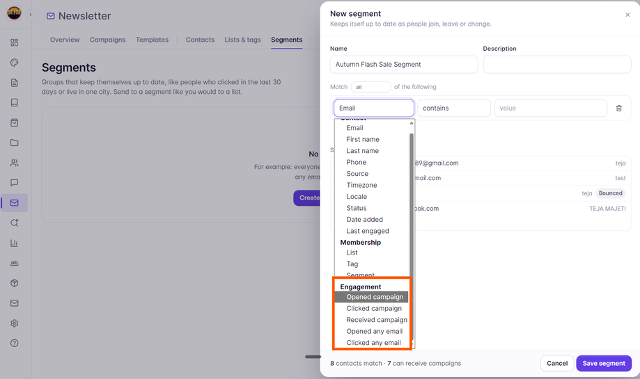Choose Last engaged in field list
Viewport: 640px width, 379px height.
tap(371, 231)
